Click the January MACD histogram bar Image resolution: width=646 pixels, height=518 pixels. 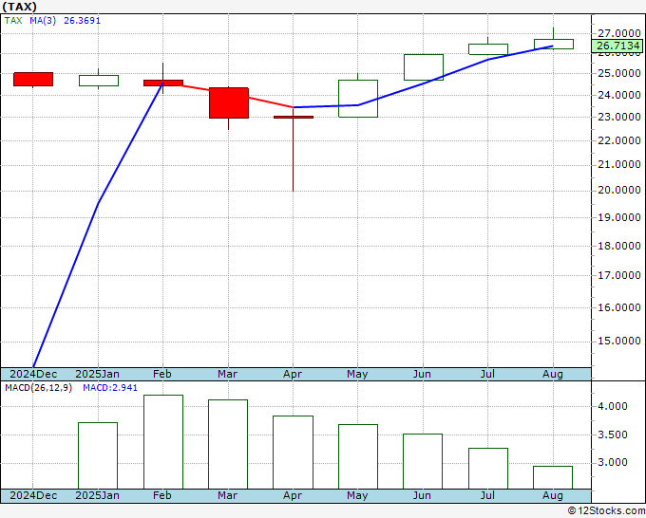(x=98, y=455)
